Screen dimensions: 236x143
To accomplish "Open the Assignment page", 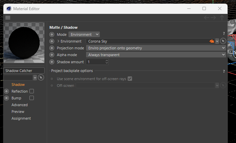I will tap(21, 118).
